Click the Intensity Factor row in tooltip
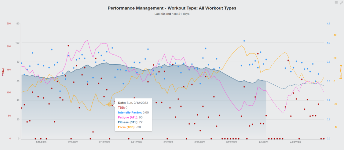This screenshot has height=150, width=344. pyautogui.click(x=133, y=112)
